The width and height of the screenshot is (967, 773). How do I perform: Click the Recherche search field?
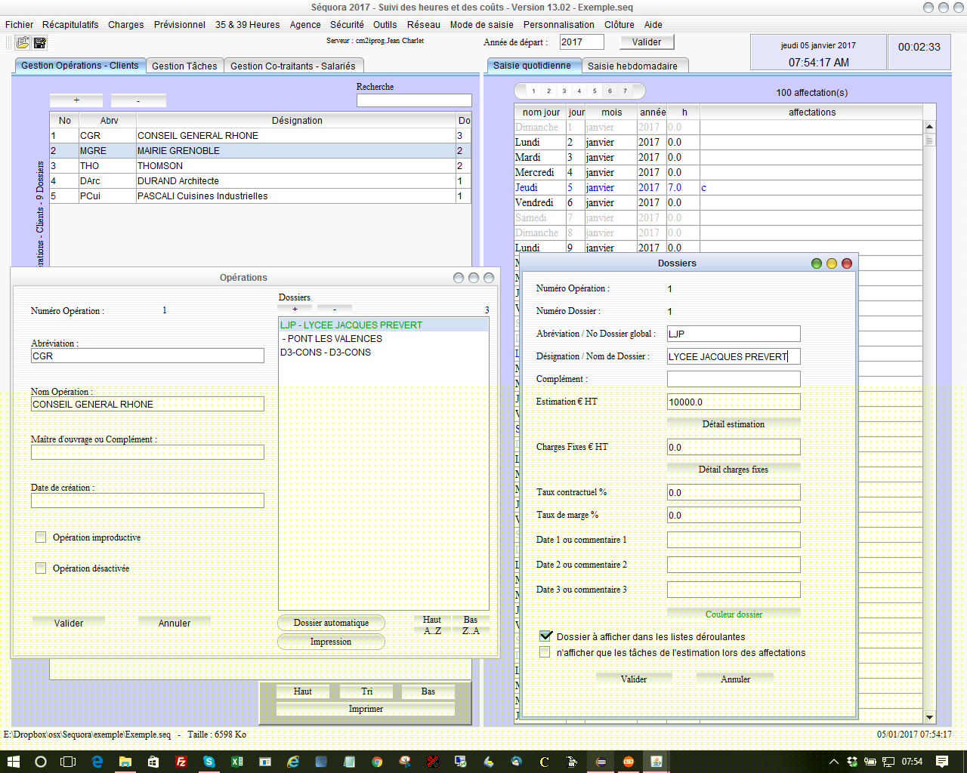click(x=414, y=100)
